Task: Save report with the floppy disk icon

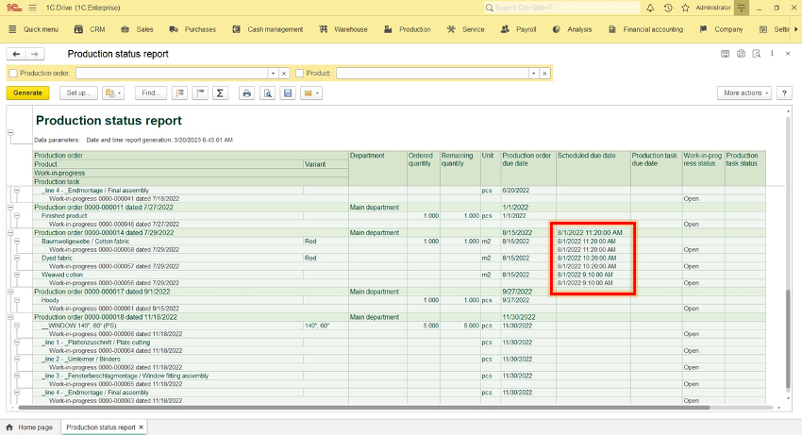Action: coord(288,93)
